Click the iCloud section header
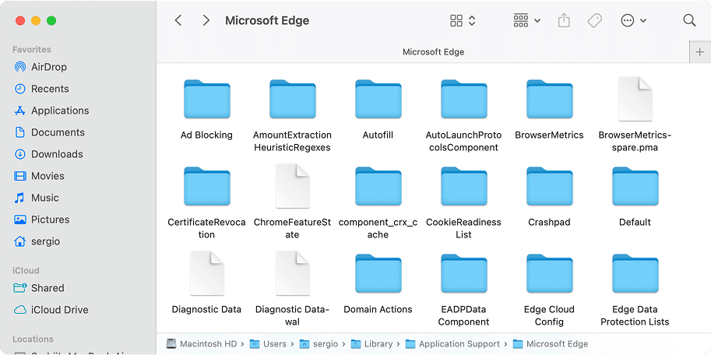This screenshot has width=711, height=355. [26, 270]
